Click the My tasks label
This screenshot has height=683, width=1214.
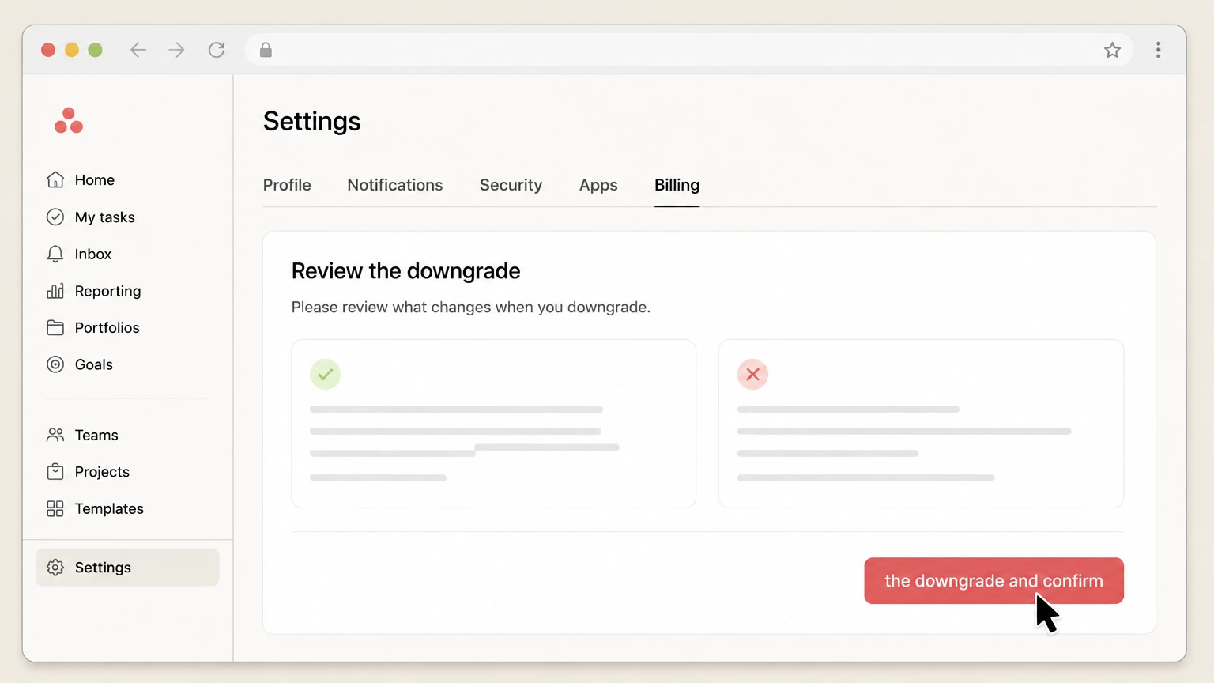(x=105, y=217)
